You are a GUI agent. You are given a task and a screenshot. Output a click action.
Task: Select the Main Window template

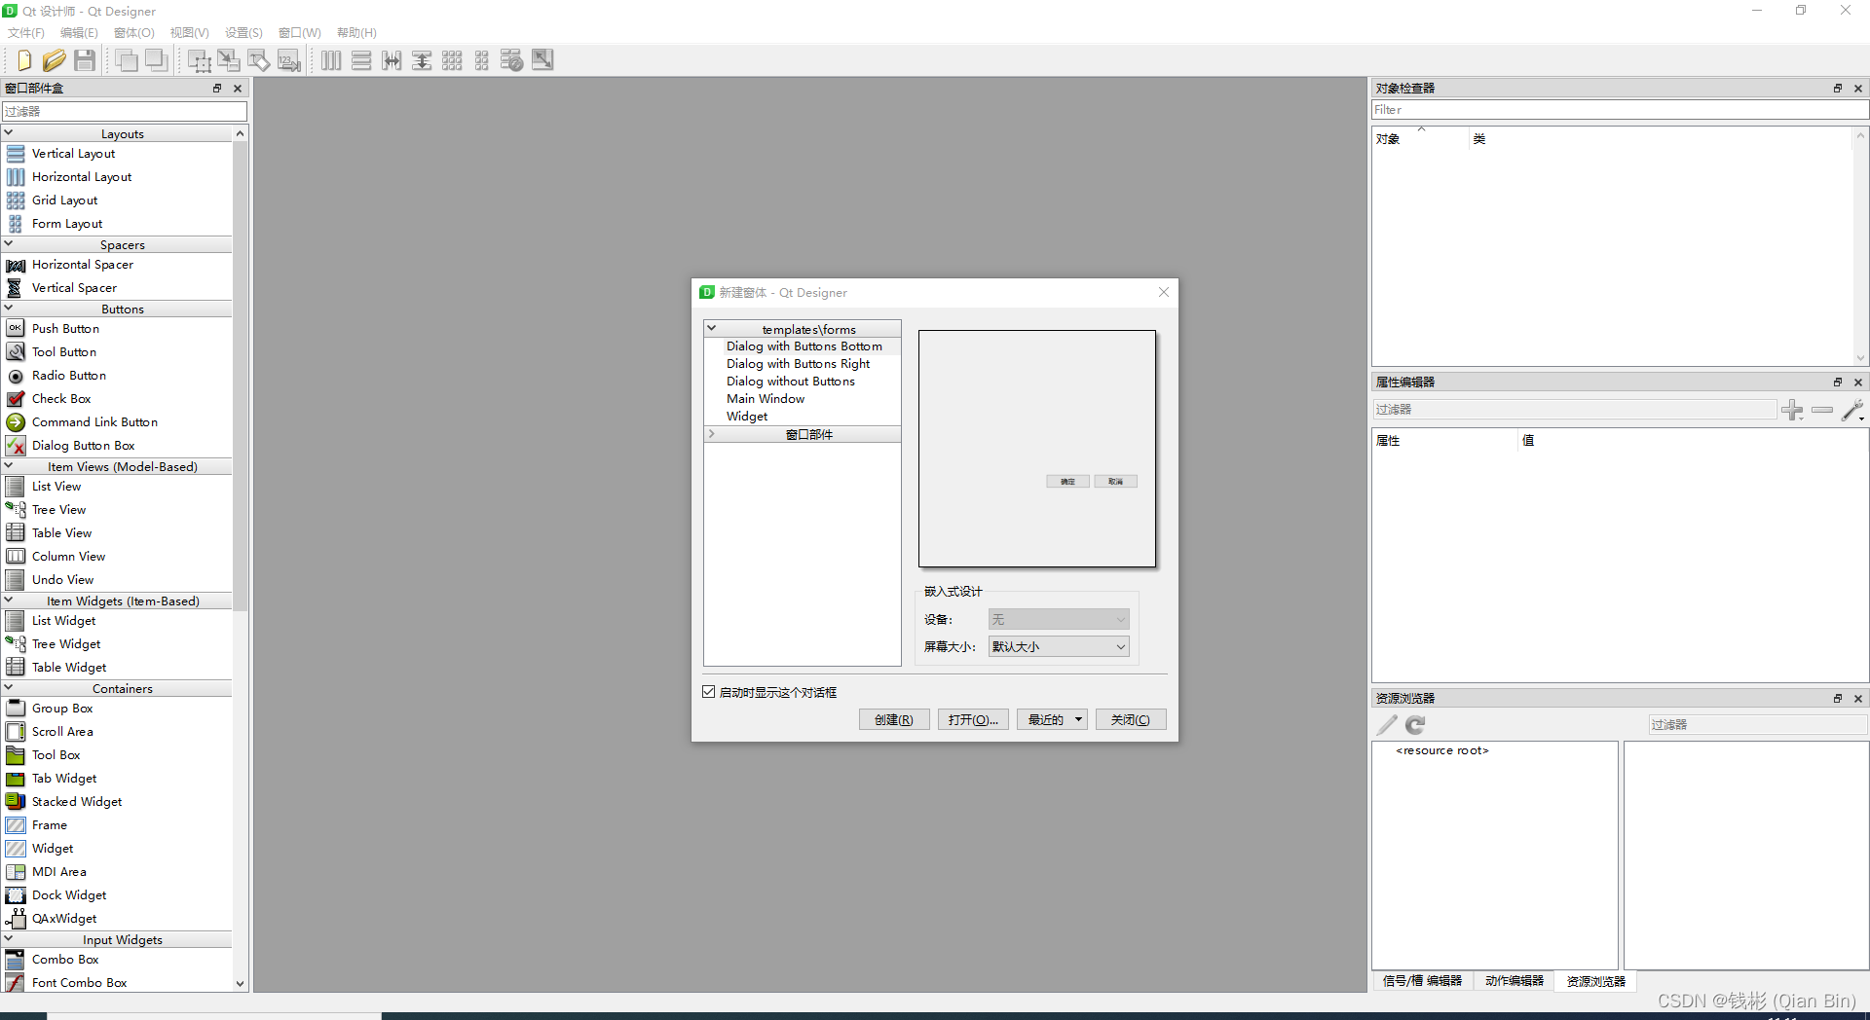click(766, 399)
